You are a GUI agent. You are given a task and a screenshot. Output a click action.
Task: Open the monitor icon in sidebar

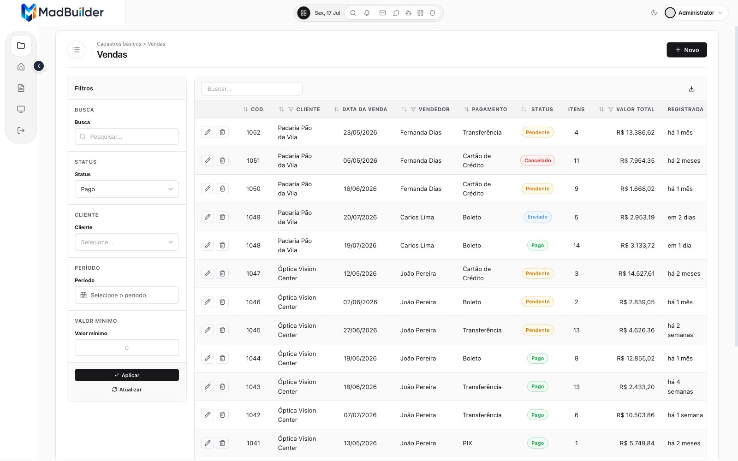[21, 109]
